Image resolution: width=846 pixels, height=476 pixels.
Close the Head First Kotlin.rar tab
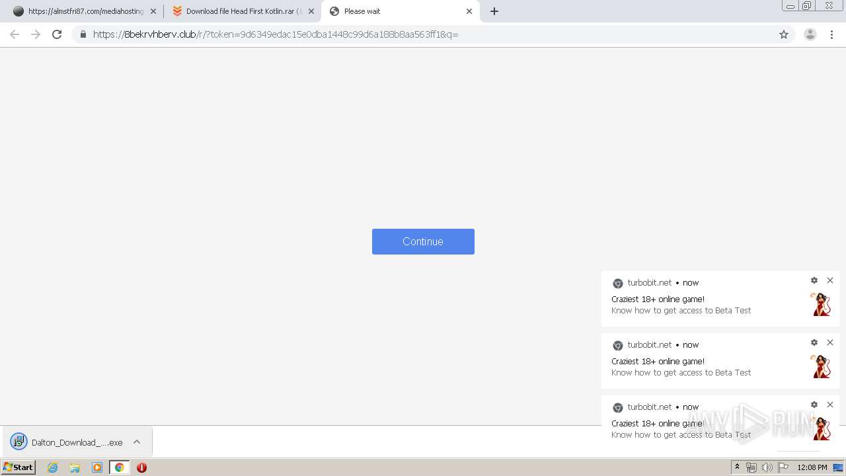click(x=311, y=11)
